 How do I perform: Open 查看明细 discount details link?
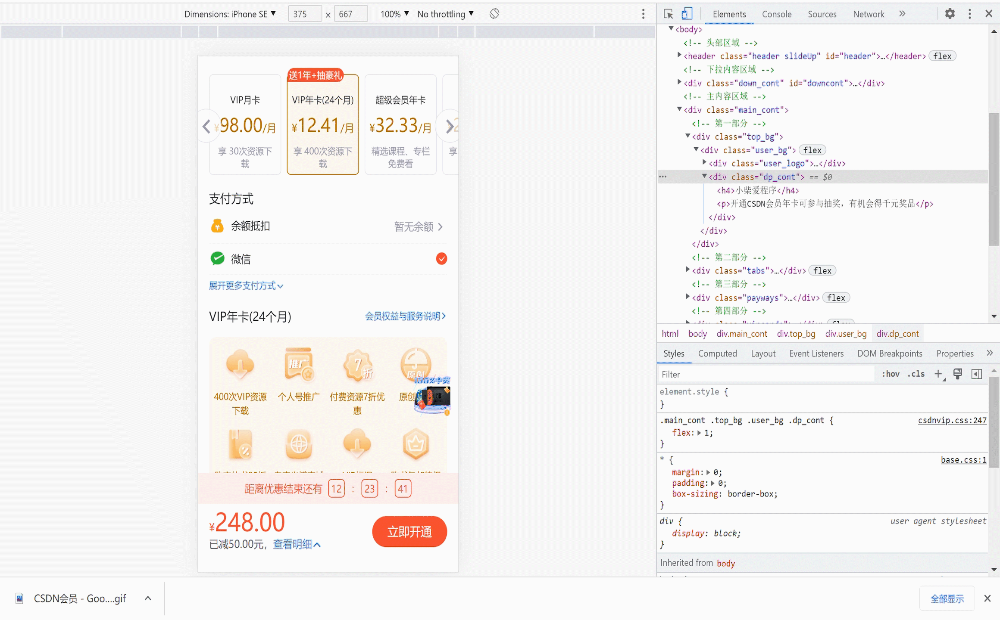[x=297, y=544]
